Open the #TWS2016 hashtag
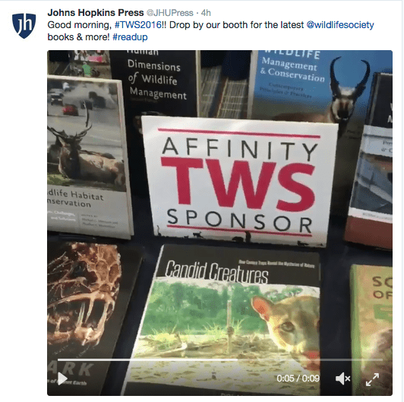Screen dimensions: 404x402 [138, 25]
